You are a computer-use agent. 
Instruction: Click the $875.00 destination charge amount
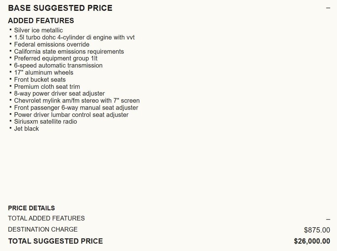tap(317, 230)
